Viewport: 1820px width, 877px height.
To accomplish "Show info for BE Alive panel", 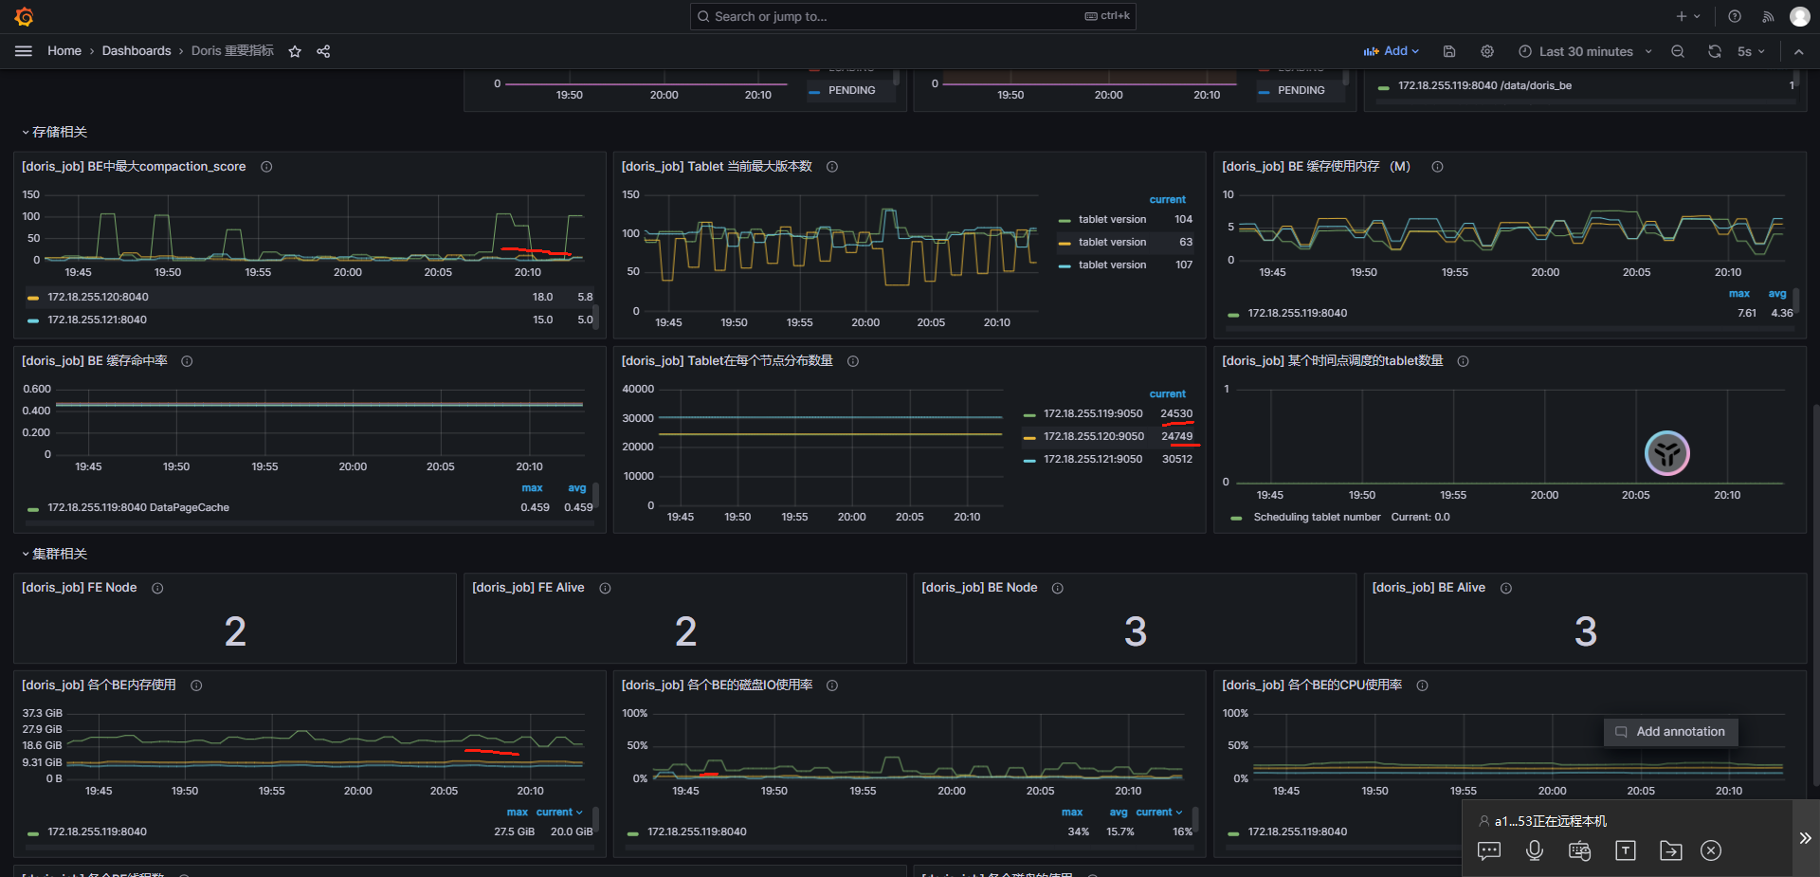I will click(x=1506, y=588).
